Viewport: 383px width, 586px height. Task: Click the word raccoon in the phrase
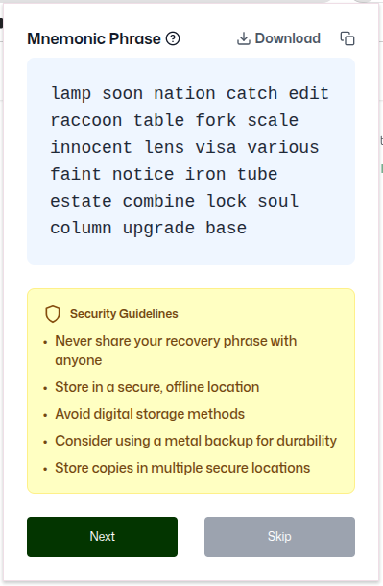click(x=86, y=120)
